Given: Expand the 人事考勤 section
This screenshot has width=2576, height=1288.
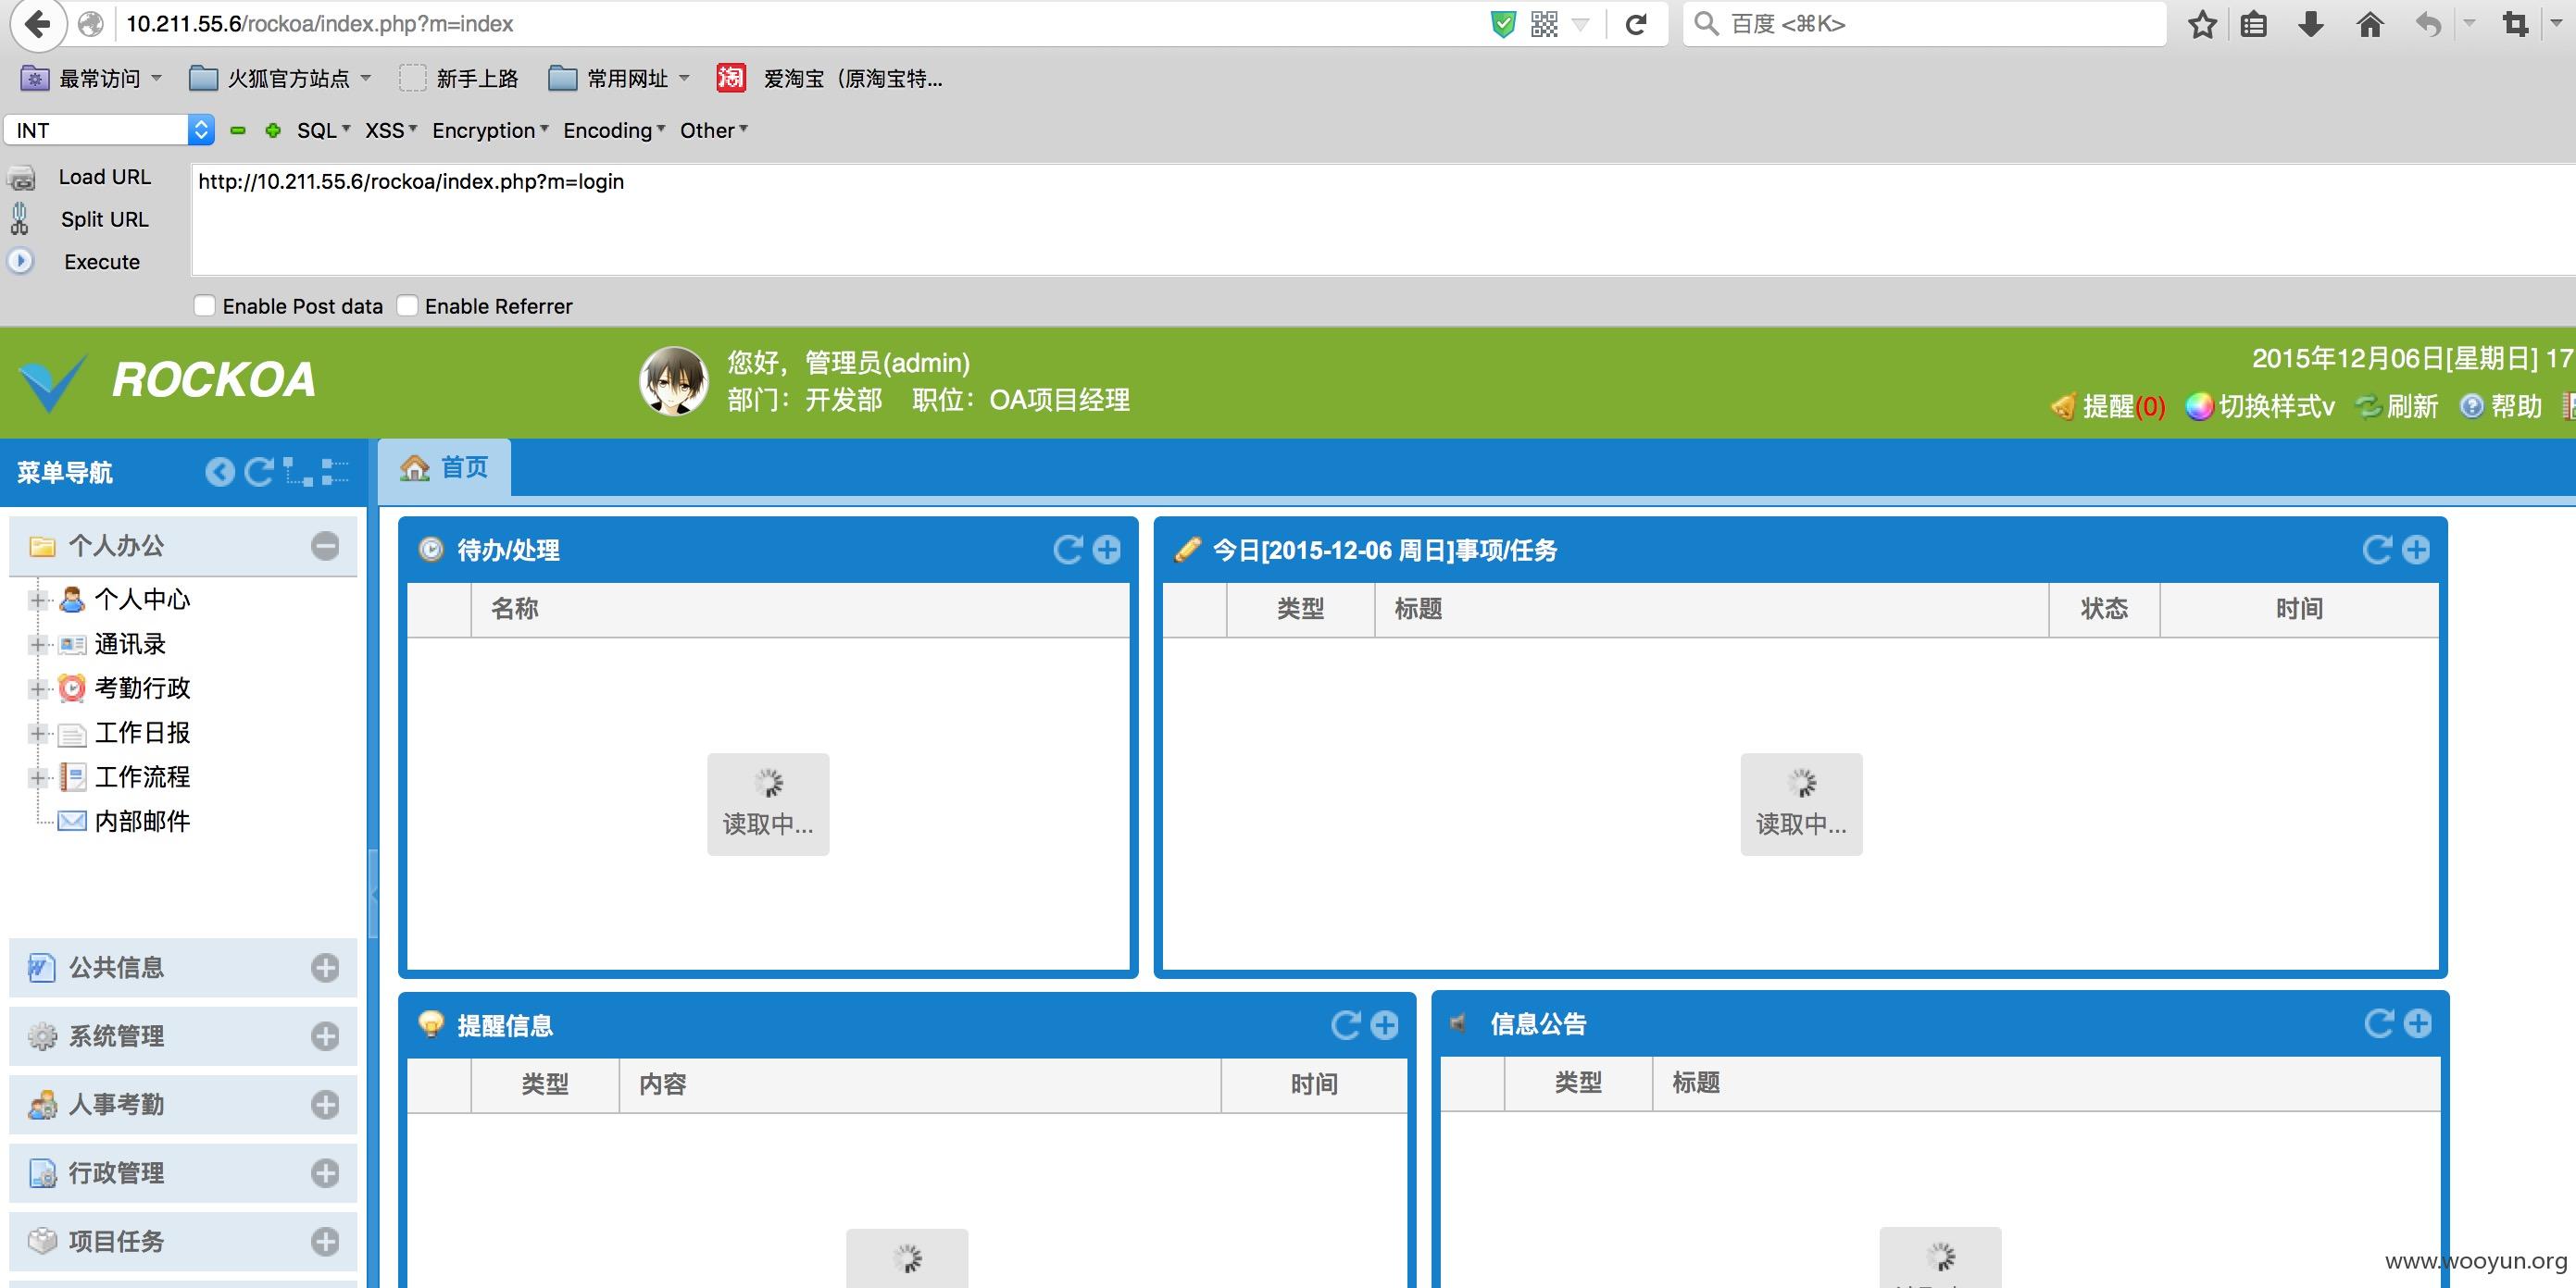Looking at the screenshot, I should [325, 1104].
